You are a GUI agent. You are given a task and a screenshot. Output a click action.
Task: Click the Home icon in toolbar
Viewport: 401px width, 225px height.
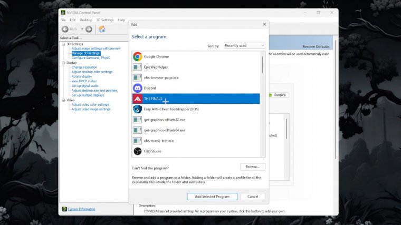click(x=102, y=29)
